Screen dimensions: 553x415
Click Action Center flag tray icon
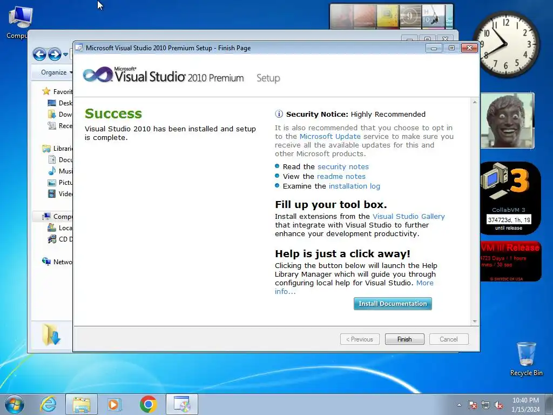point(472,405)
